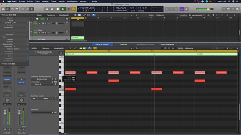Toggle yellow Link button in piano roll
This screenshot has width=241, height=135.
coord(95,48)
